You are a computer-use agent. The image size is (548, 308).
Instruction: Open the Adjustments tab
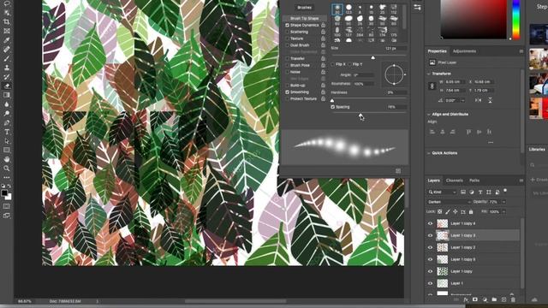tap(464, 51)
